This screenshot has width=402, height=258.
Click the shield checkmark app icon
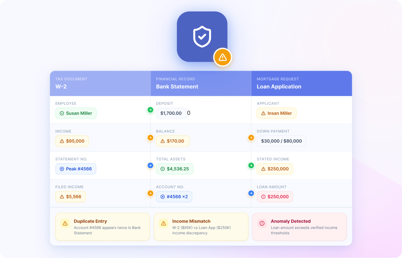(202, 37)
